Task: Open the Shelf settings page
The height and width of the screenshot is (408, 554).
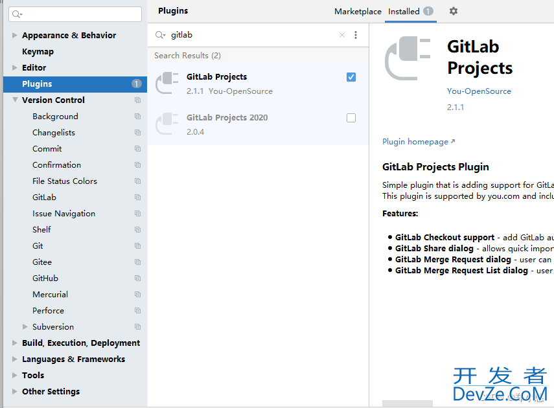Action: (41, 230)
